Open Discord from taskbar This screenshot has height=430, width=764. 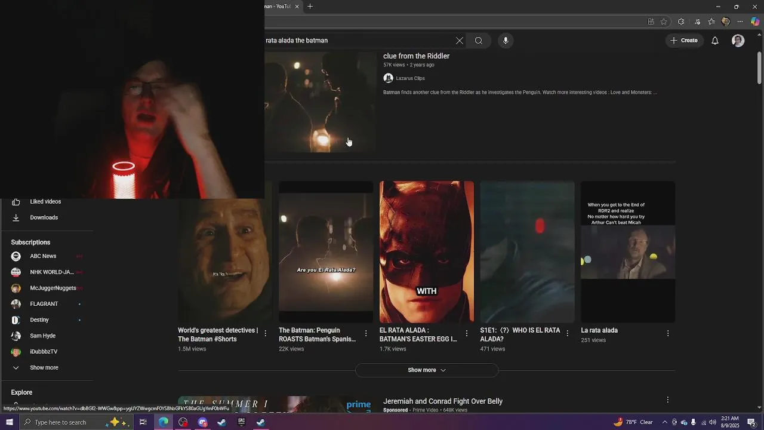pyautogui.click(x=202, y=422)
